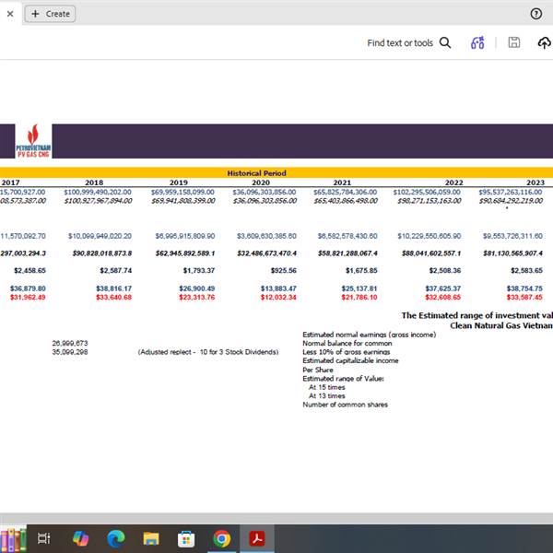
Task: Click the bold value $88,041,602,557.1
Action: point(431,253)
